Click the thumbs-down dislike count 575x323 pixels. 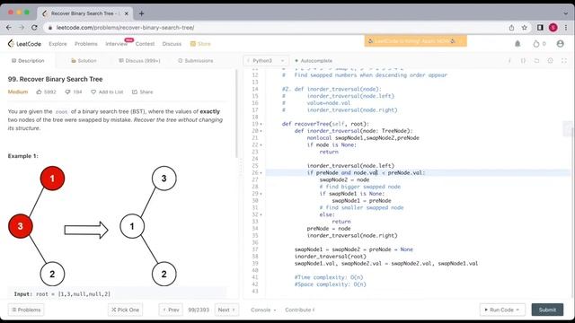[74, 92]
